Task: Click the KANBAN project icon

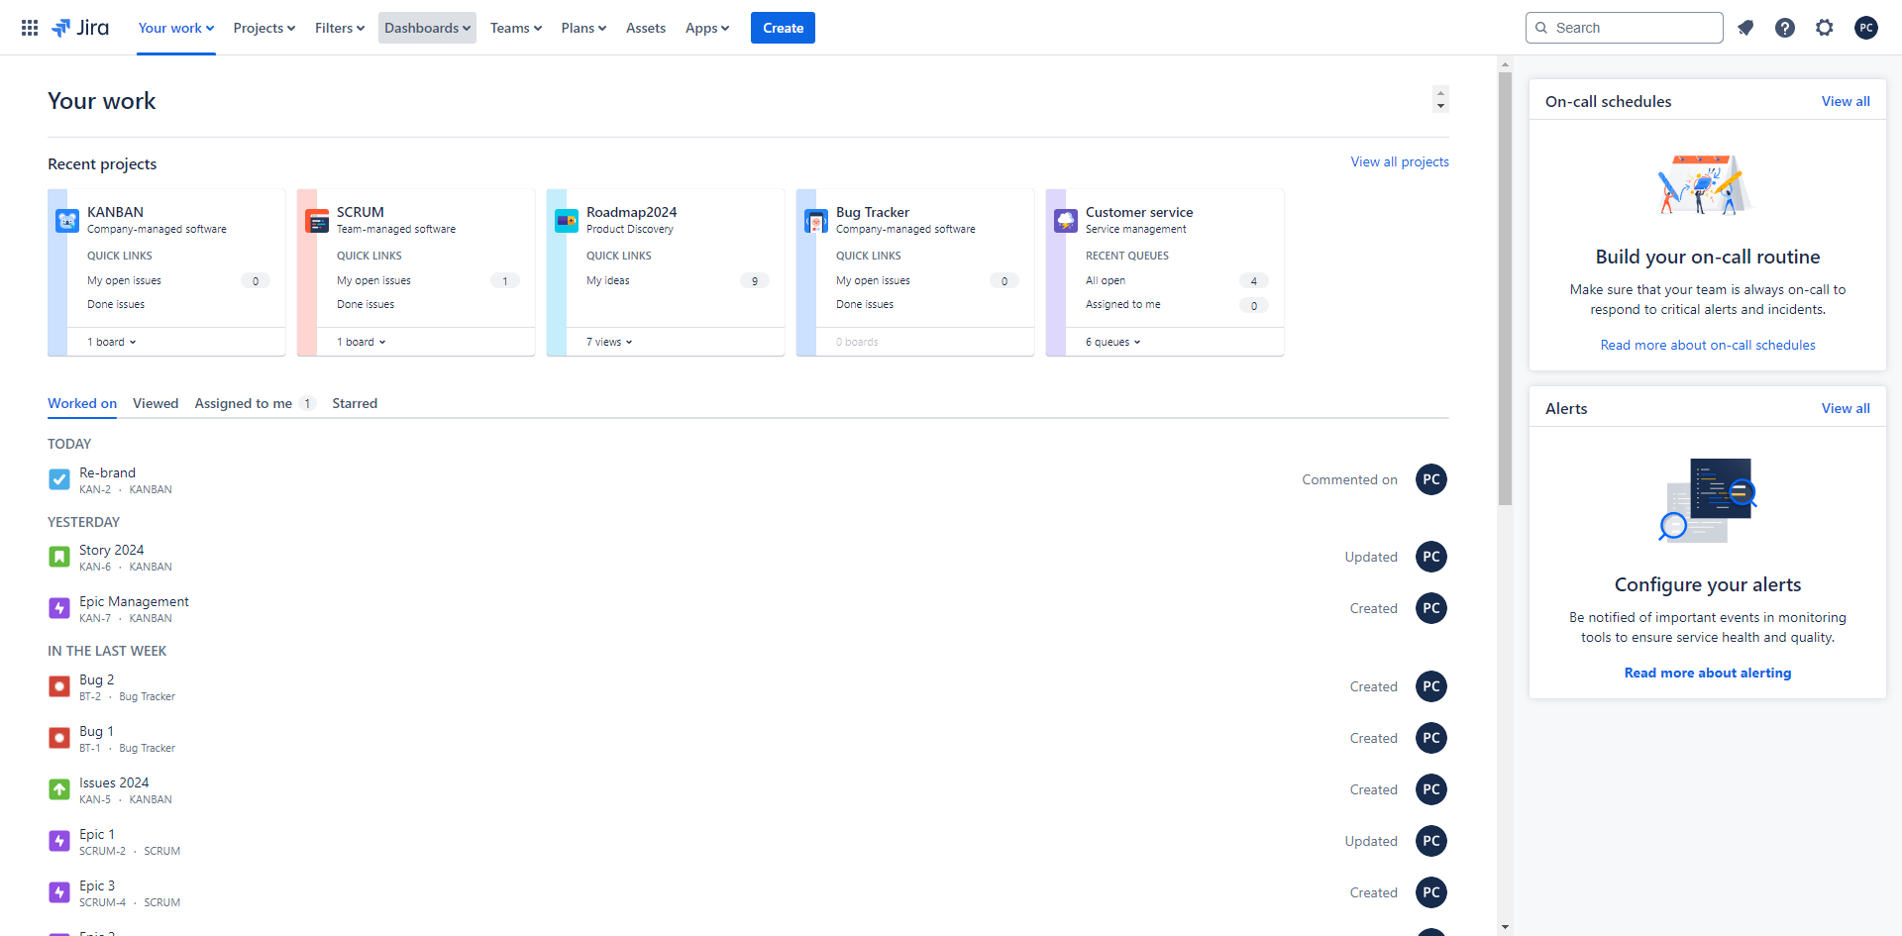Action: [67, 221]
